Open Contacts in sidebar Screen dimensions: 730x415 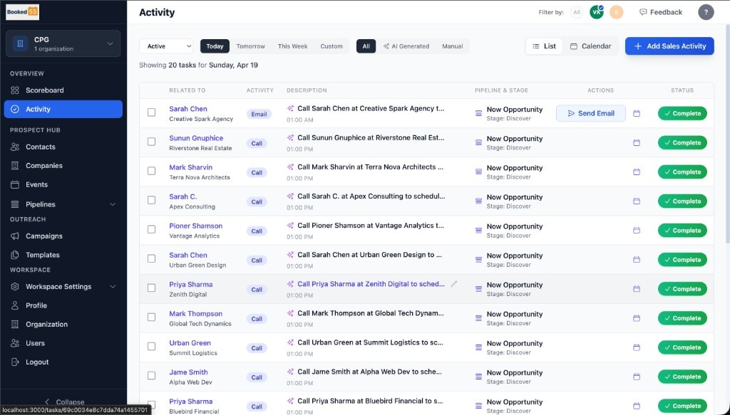pos(63,147)
